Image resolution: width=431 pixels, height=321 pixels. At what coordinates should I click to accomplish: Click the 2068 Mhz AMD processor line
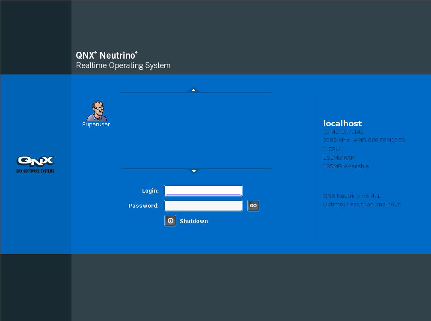pyautogui.click(x=364, y=140)
